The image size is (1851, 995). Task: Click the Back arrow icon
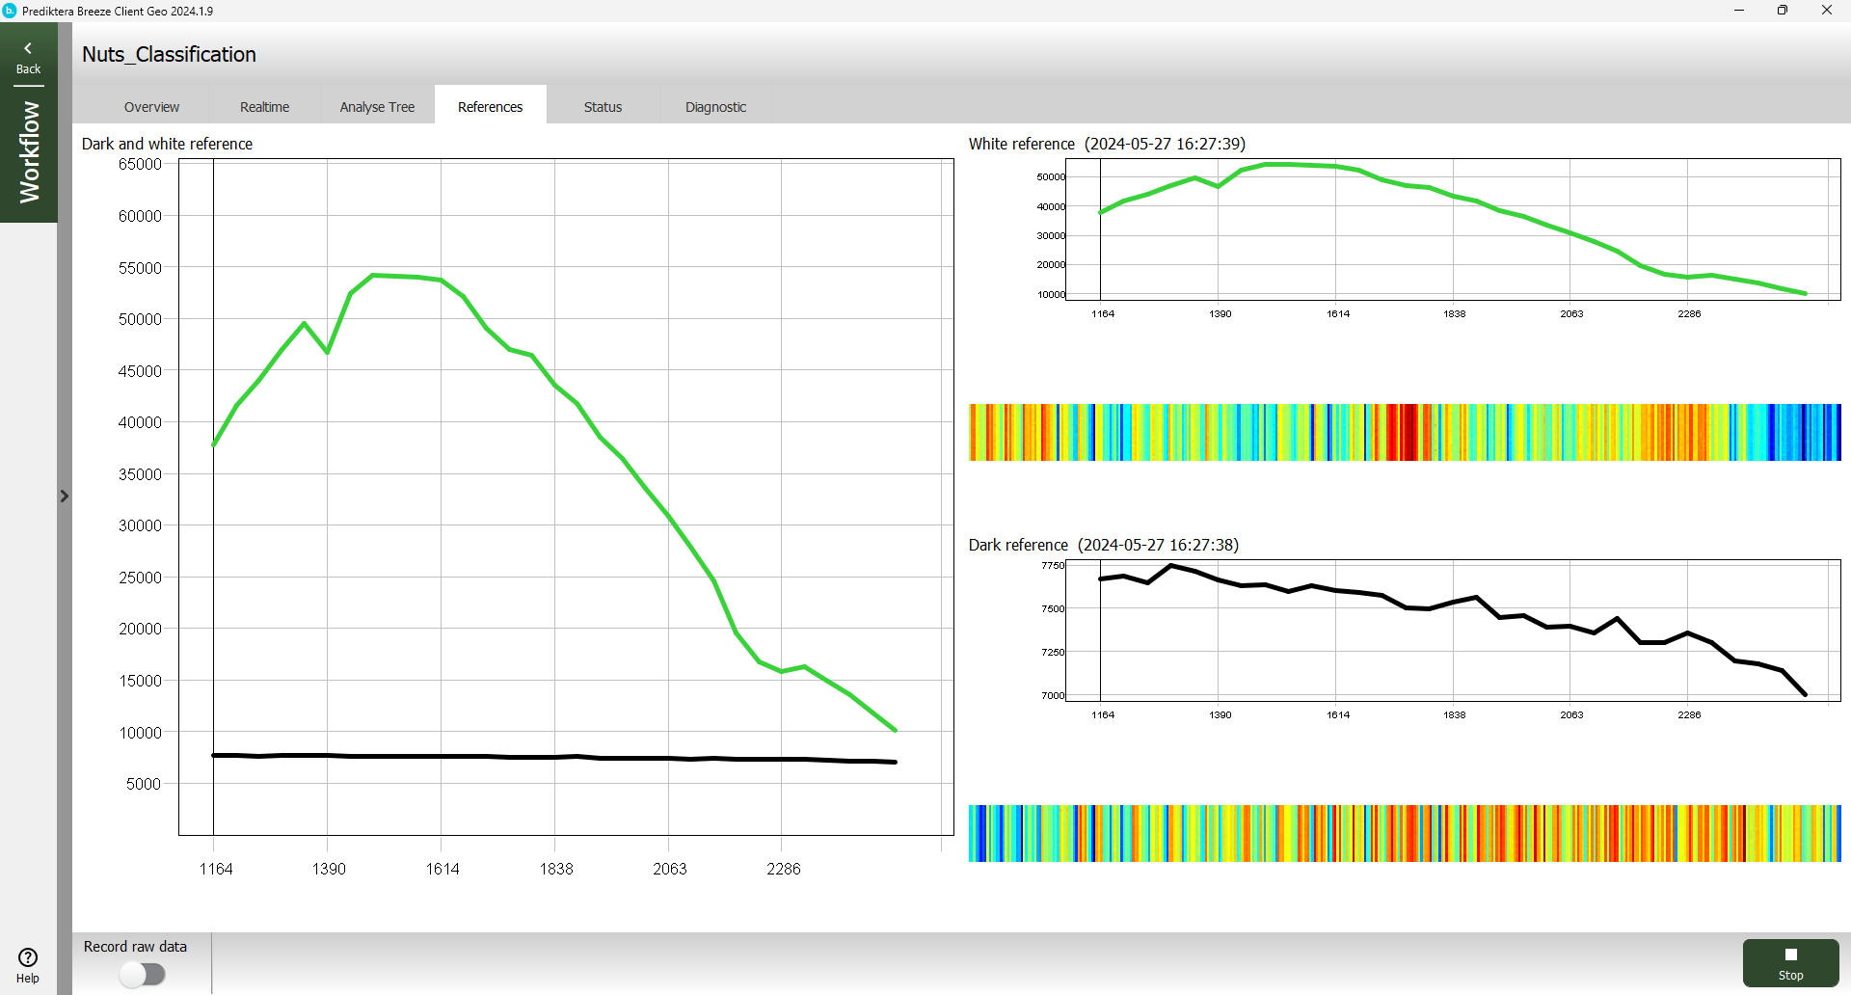point(28,48)
